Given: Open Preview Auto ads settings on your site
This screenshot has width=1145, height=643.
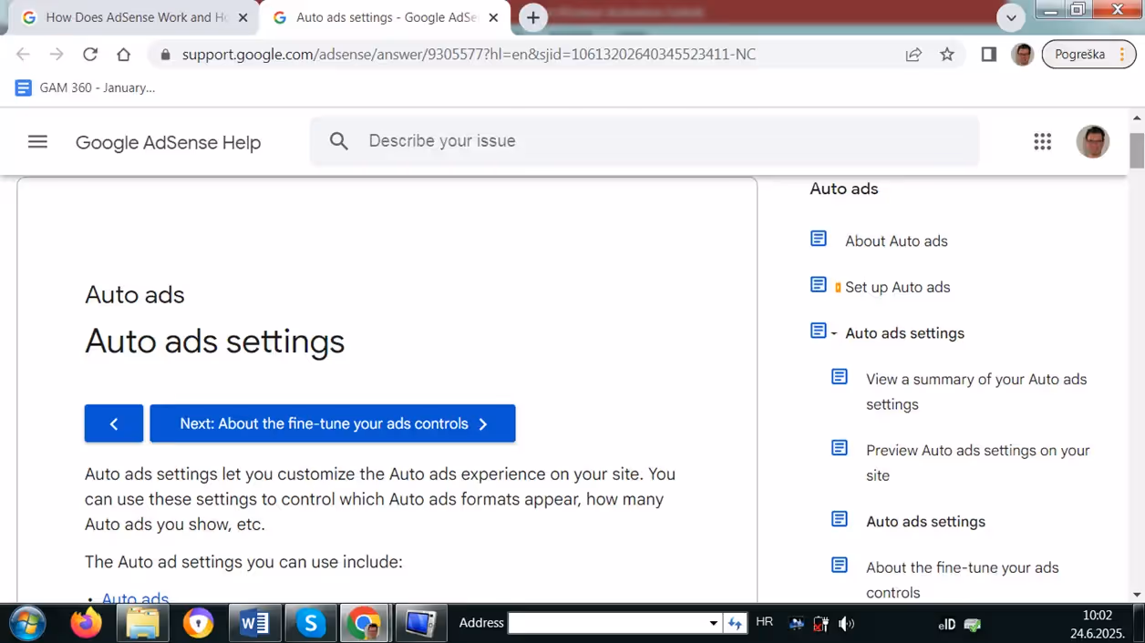Looking at the screenshot, I should coord(977,463).
